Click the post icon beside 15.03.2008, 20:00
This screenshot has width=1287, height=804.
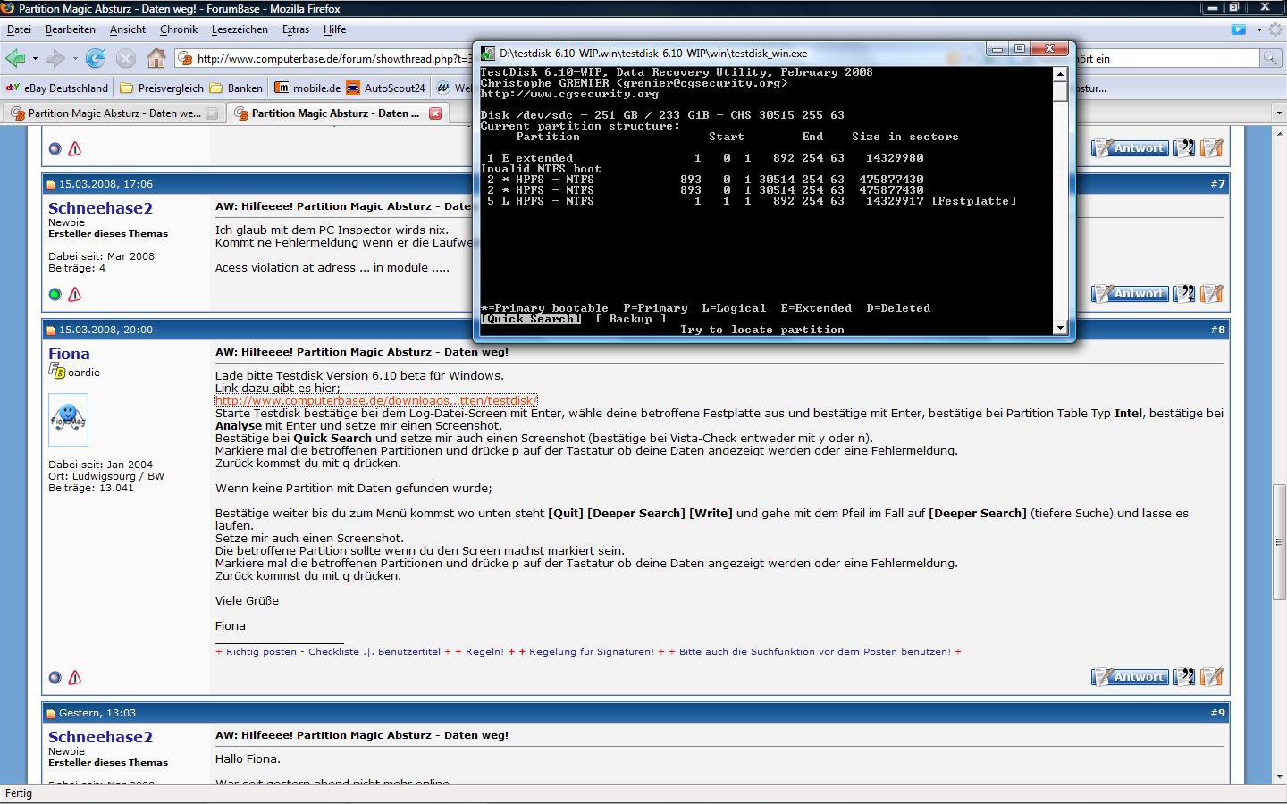(51, 330)
